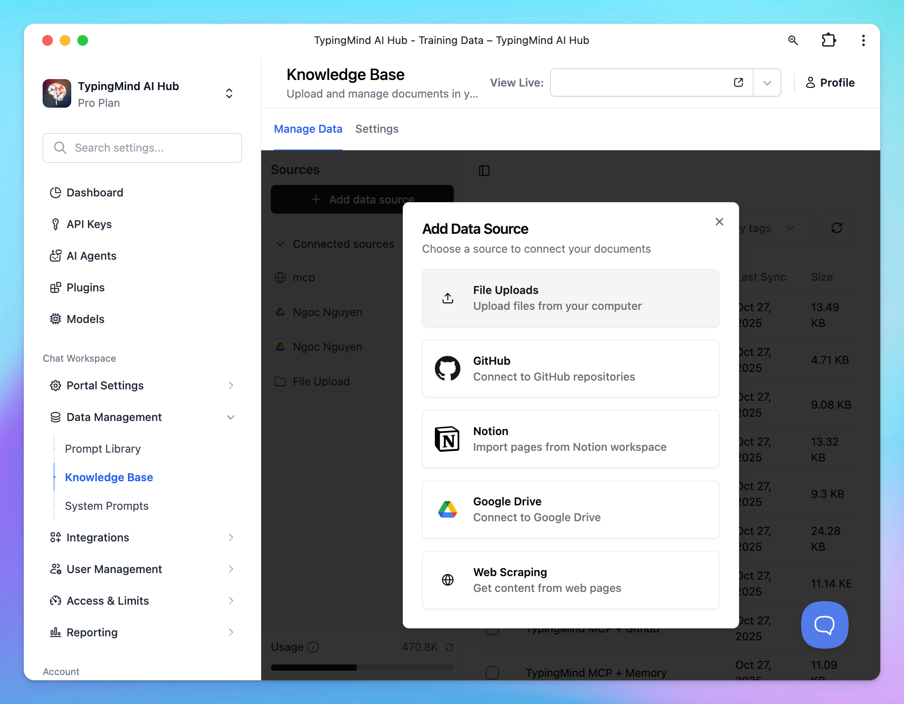This screenshot has height=704, width=904.
Task: Click the Google Drive logo icon
Action: [x=448, y=509]
